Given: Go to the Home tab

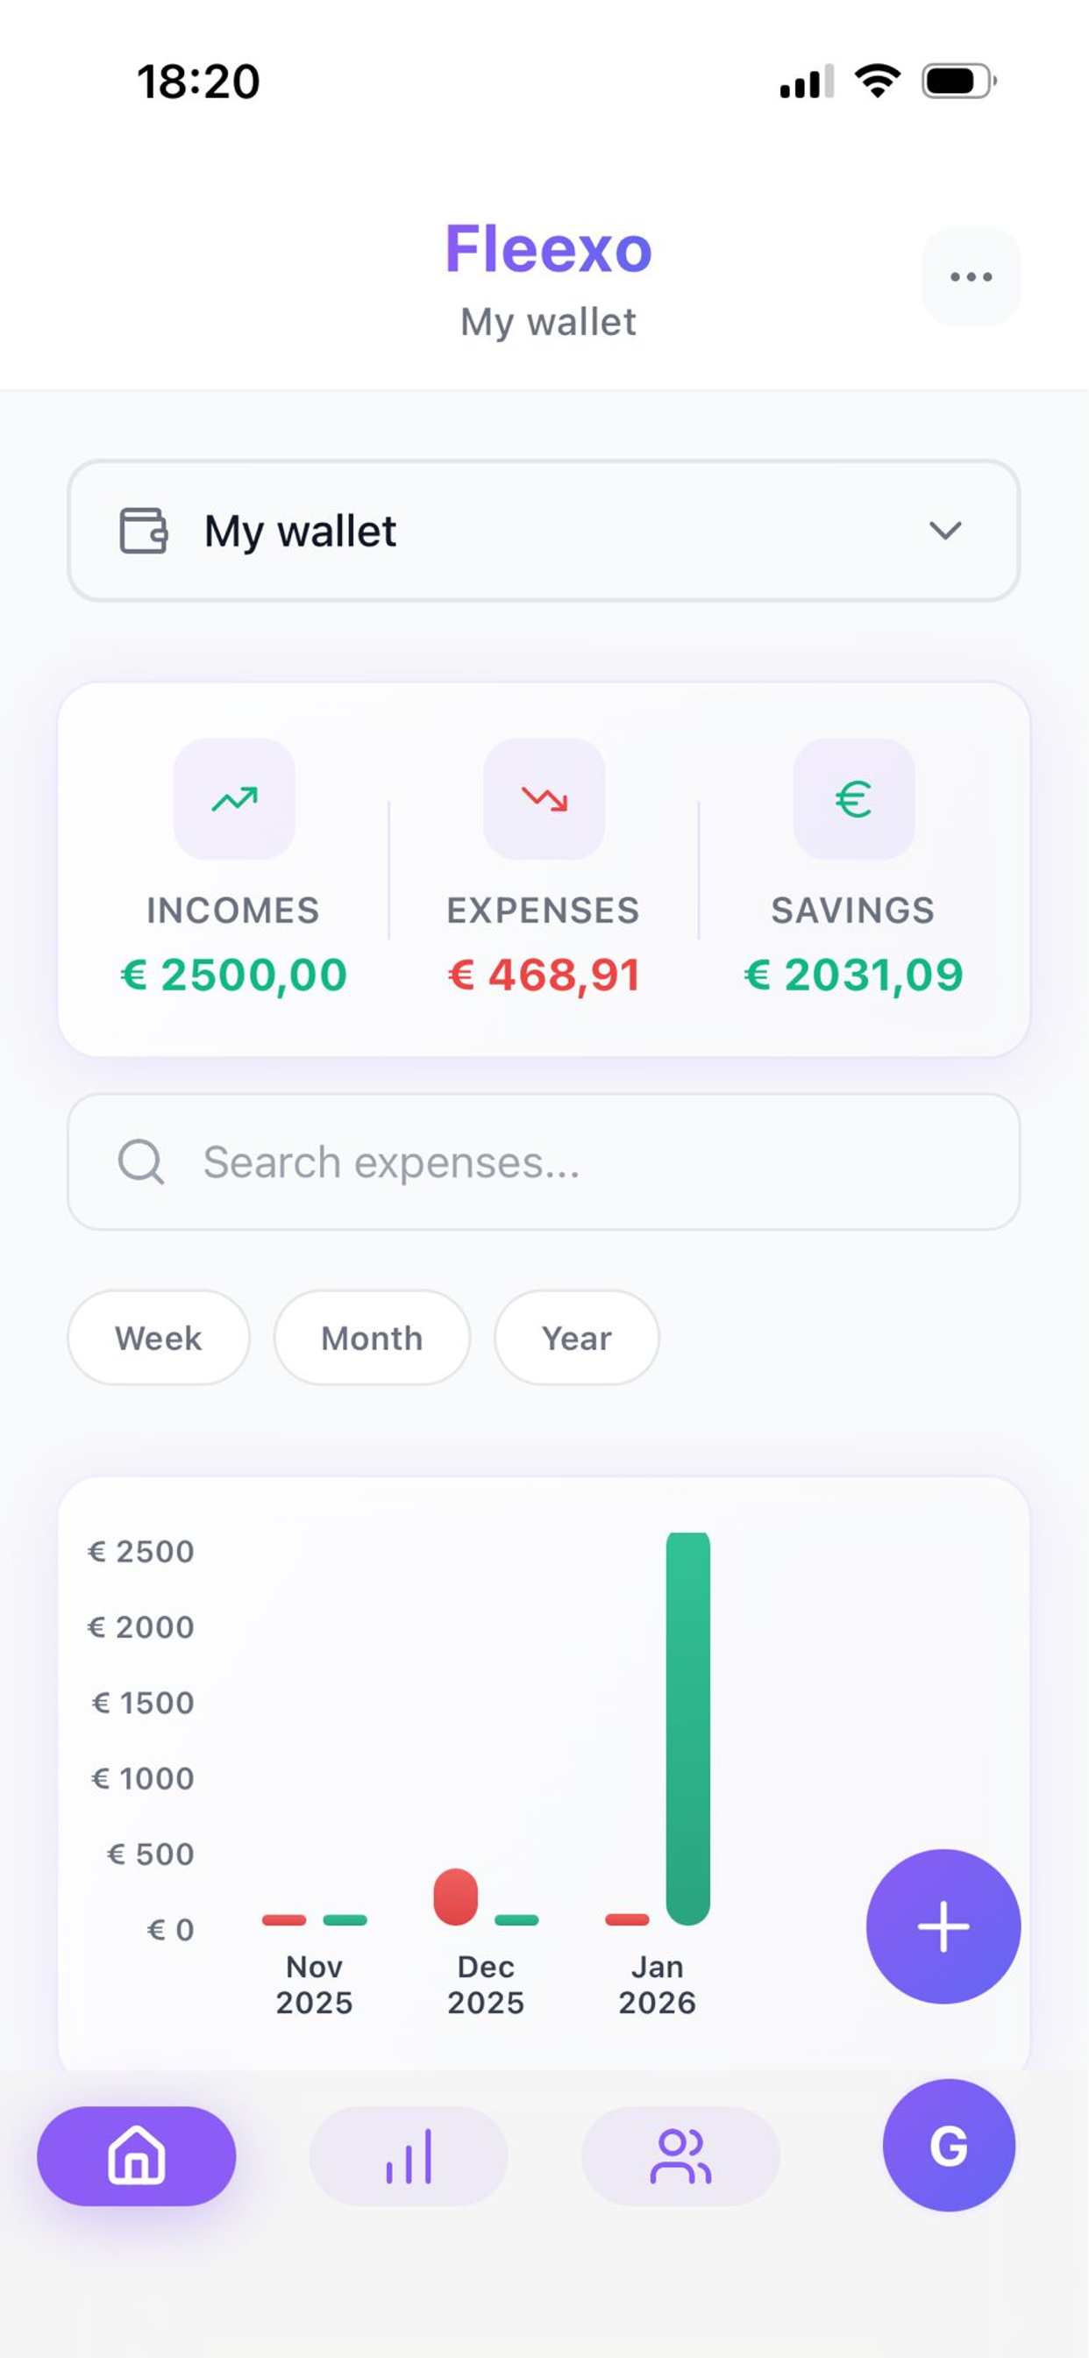Looking at the screenshot, I should (x=137, y=2156).
